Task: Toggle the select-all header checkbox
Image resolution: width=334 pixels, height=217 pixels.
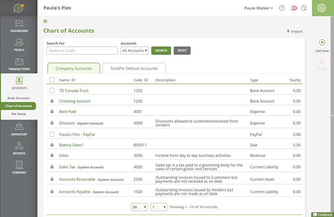Action: pos(52,80)
